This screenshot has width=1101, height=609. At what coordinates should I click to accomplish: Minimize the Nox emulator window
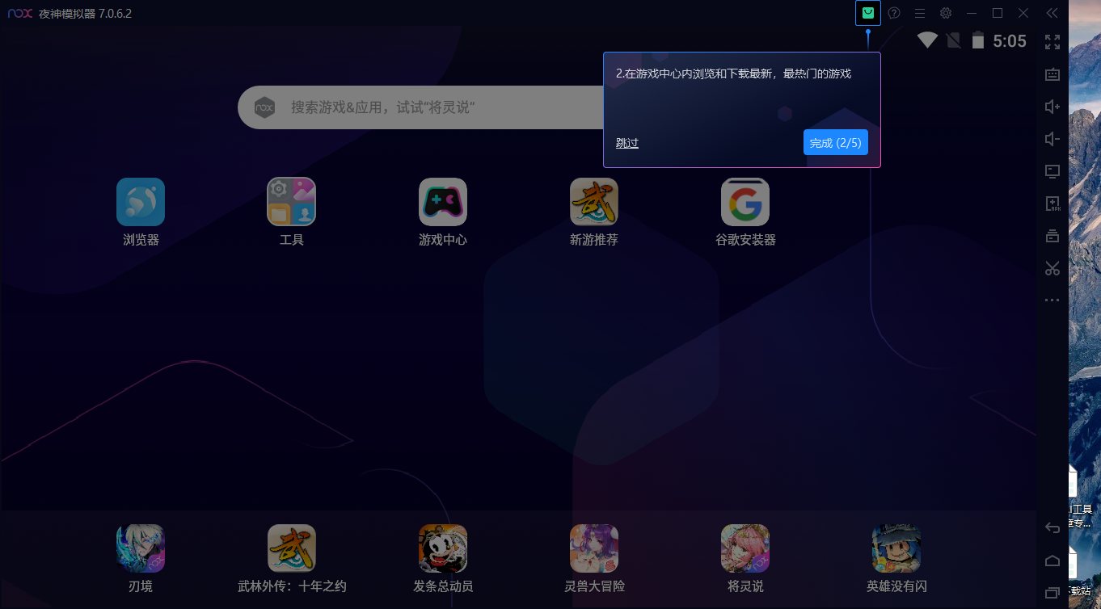[972, 13]
